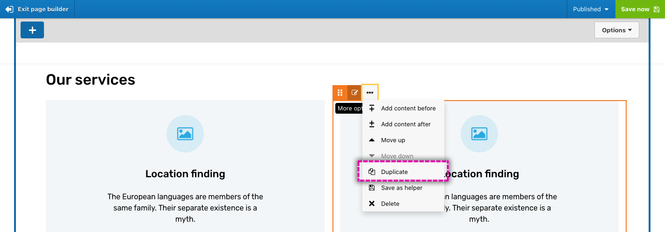665x232 pixels.
Task: Click the right card image placeholder icon
Action: click(x=479, y=134)
